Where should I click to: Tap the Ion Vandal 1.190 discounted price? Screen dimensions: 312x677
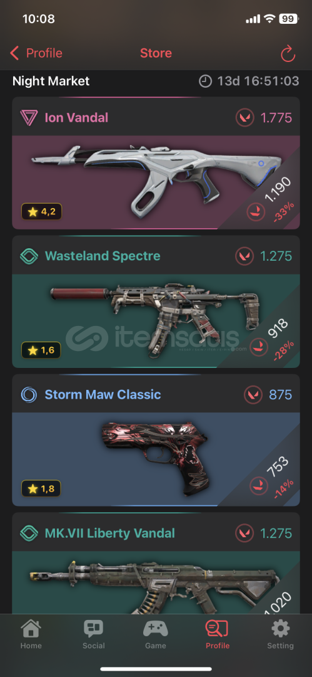point(278,189)
